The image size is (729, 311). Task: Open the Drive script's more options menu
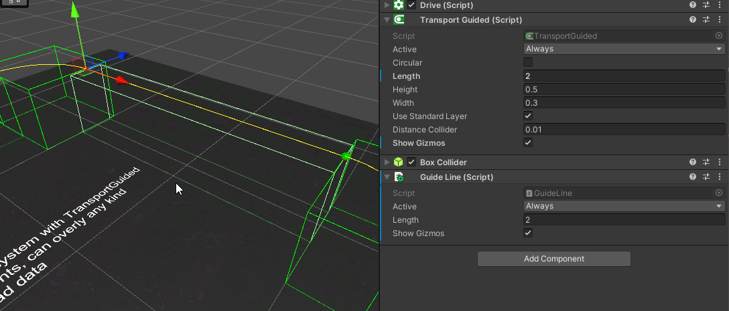click(x=719, y=5)
